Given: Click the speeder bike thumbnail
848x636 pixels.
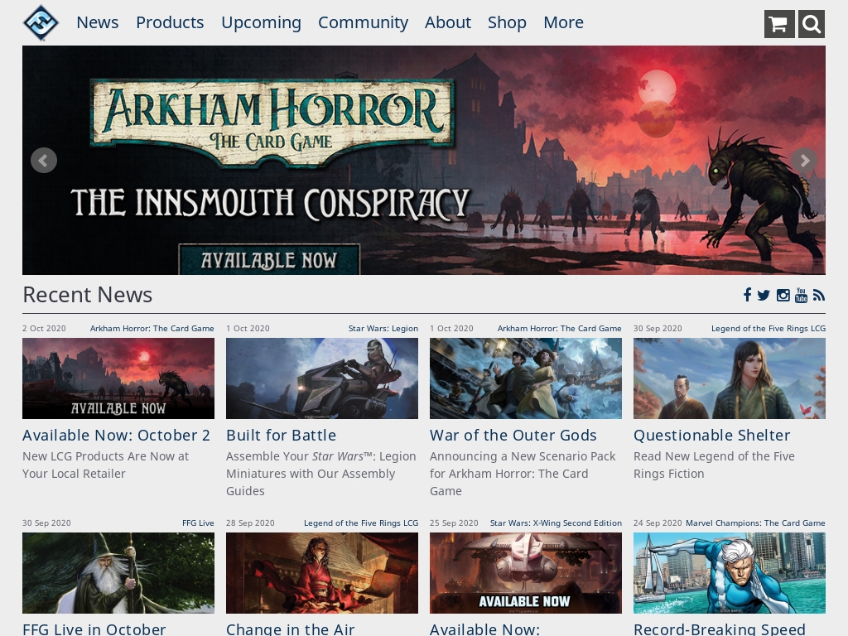Looking at the screenshot, I should pyautogui.click(x=322, y=378).
